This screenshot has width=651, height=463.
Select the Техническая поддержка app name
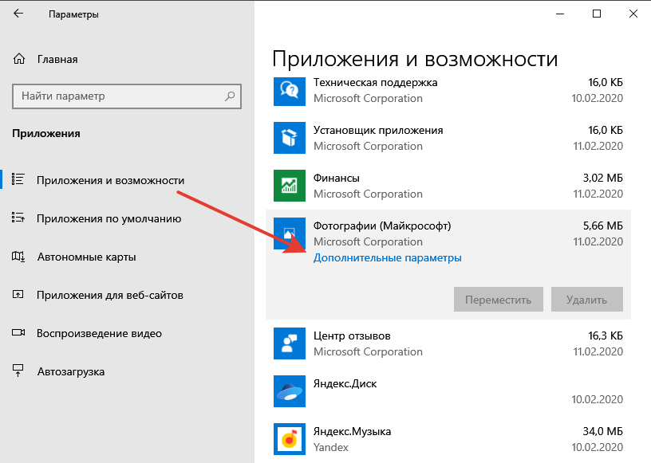[375, 82]
